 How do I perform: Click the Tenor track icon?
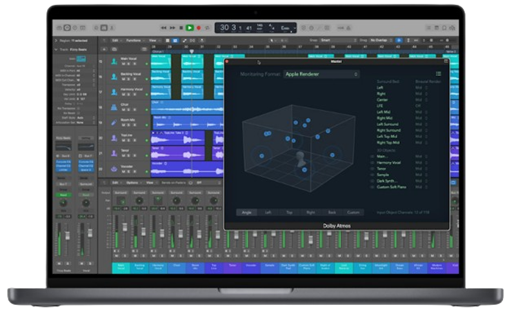pyautogui.click(x=114, y=153)
